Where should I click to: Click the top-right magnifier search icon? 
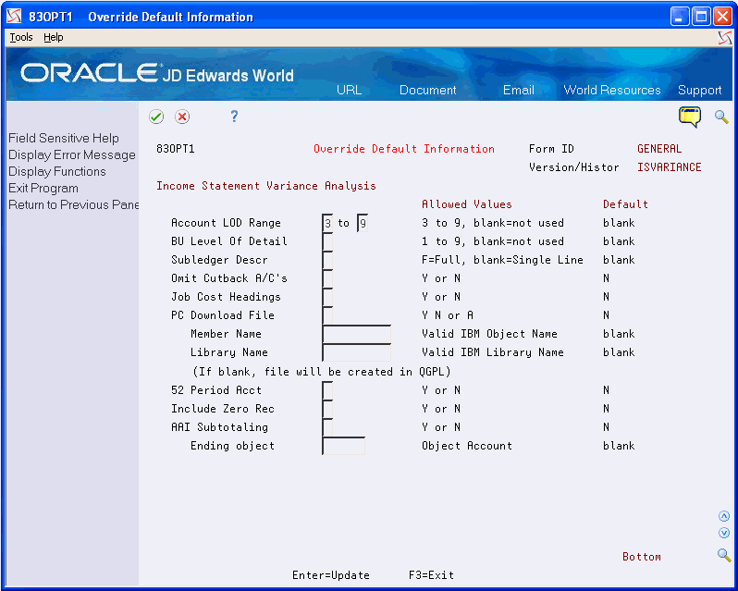pyautogui.click(x=721, y=117)
